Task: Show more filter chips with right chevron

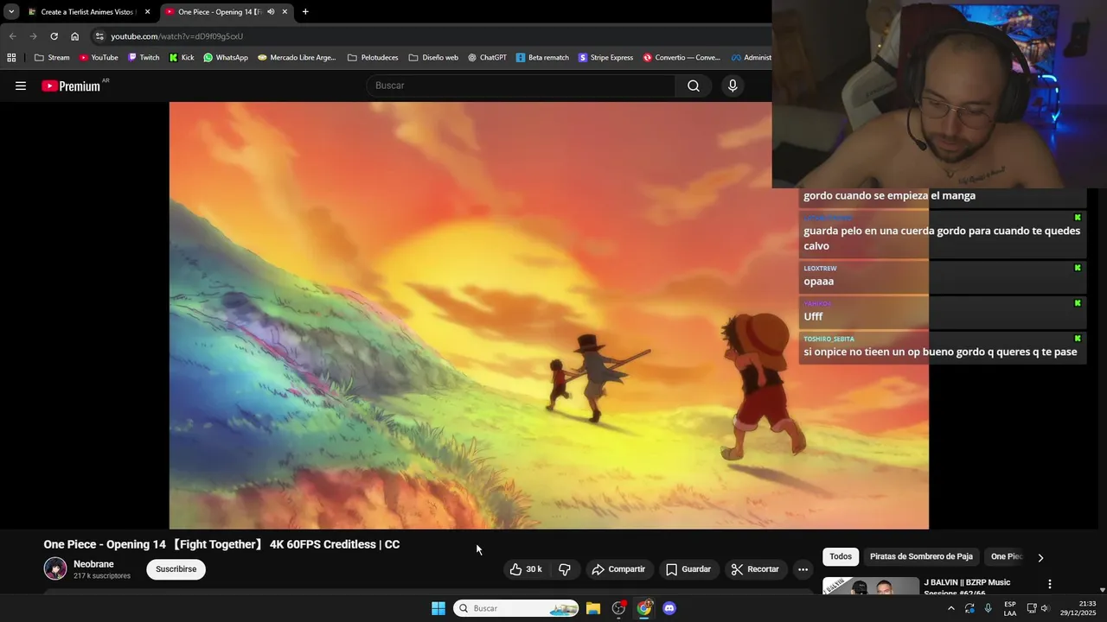Action: click(1040, 557)
